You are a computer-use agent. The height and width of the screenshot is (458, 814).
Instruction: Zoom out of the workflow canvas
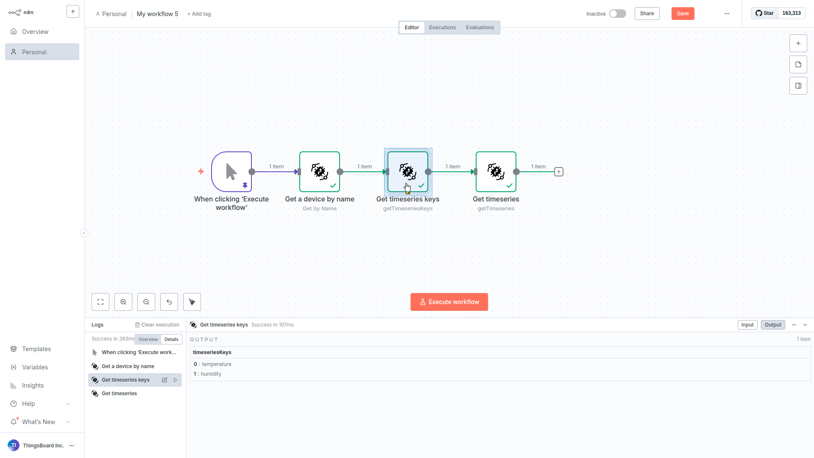(146, 302)
